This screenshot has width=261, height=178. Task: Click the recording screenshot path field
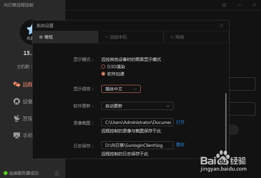[x=137, y=122]
